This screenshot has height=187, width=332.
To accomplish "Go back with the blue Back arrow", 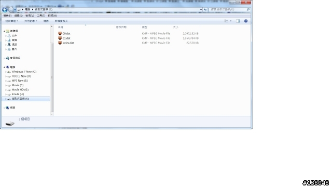I will click(5, 9).
